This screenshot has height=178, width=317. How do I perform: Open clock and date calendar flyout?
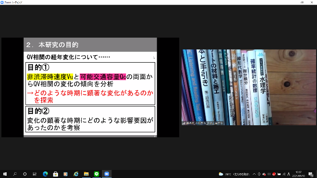299,174
